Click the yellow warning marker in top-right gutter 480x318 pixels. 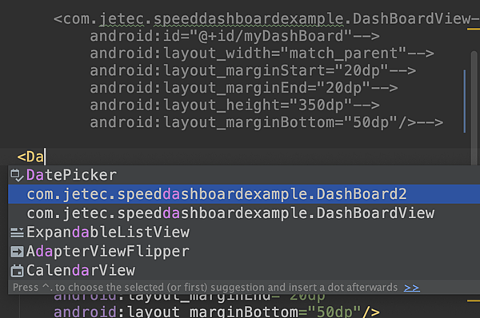pos(474,29)
